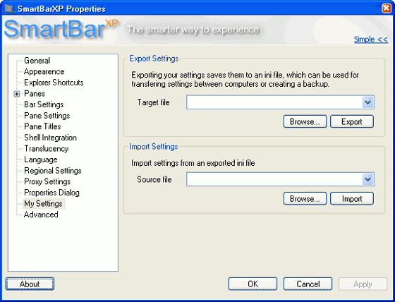Click the About button

pos(30,284)
